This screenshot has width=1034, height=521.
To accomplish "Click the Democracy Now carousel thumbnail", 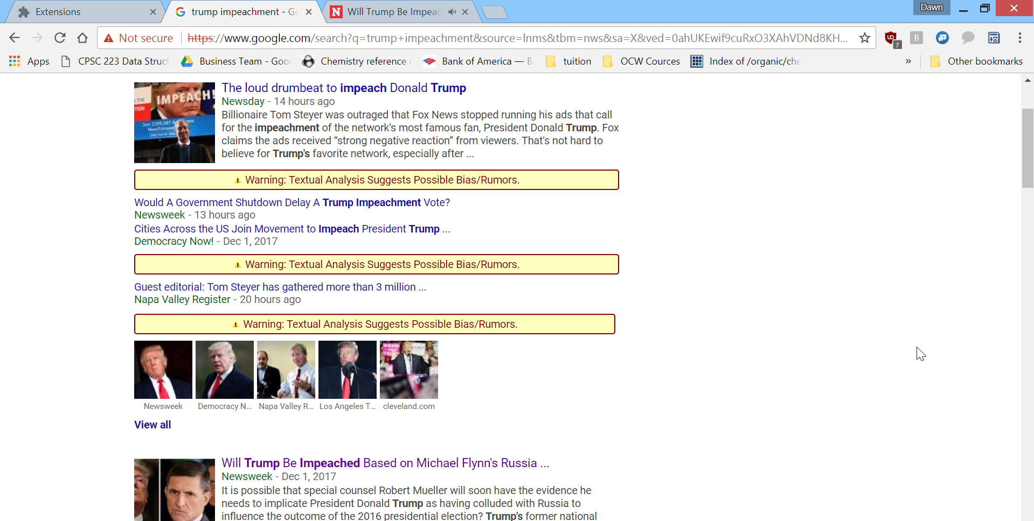I will 225,370.
